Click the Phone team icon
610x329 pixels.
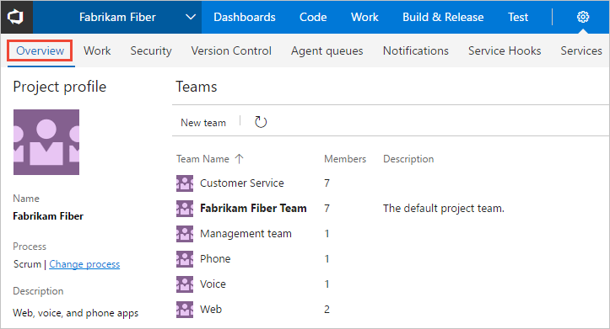[185, 259]
